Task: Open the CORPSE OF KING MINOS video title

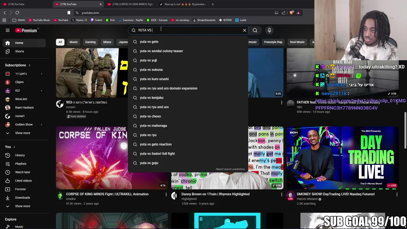Action: (x=107, y=194)
